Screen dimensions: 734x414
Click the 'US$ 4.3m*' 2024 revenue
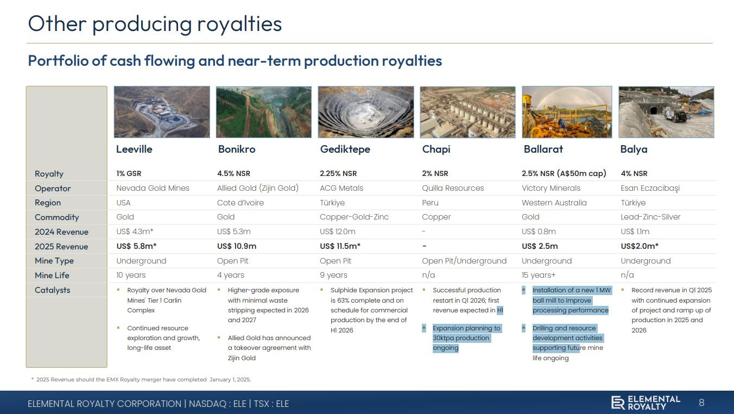pos(135,232)
